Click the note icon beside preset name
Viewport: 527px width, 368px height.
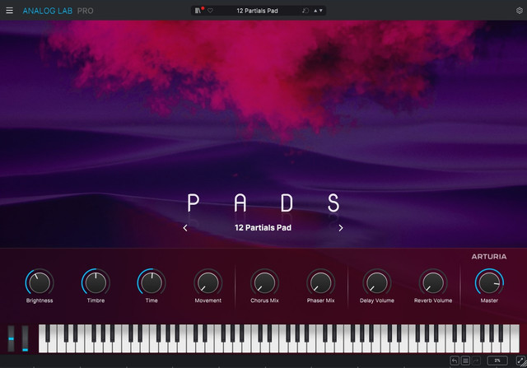305,11
